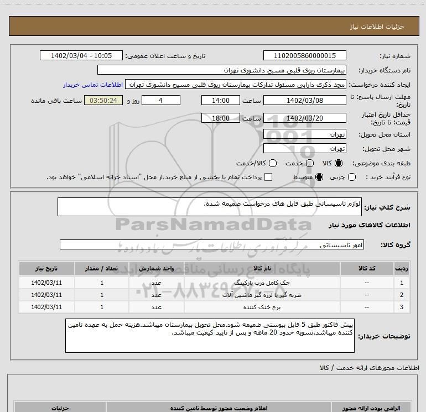Screen dimensions: 426x412
Task: Click the price validity time 18:00 field
Action: pyautogui.click(x=221, y=118)
